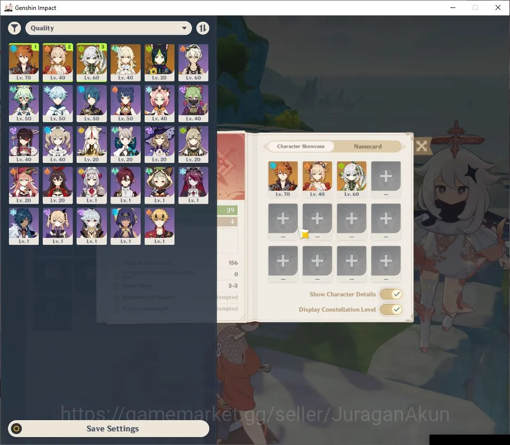The image size is (510, 445).
Task: Click the left arrow beside Character Showcase tab
Action: [x=265, y=147]
